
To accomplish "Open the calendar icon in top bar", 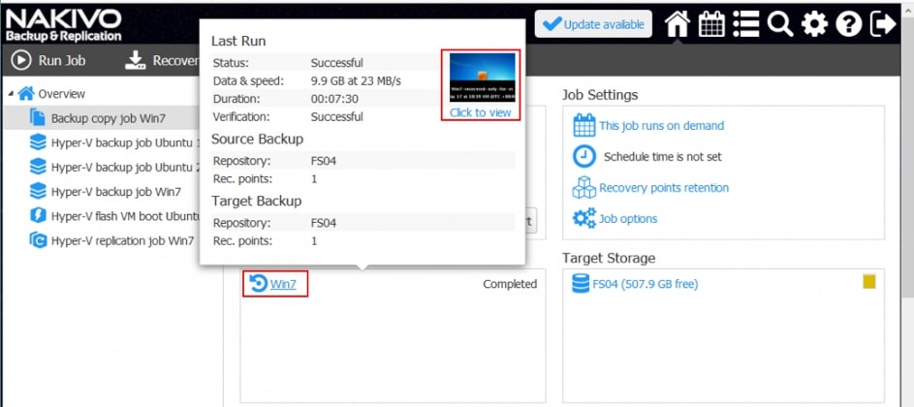I will click(x=711, y=24).
